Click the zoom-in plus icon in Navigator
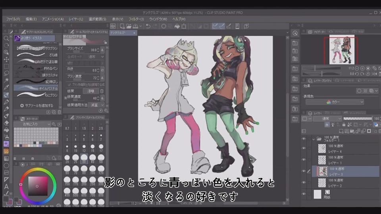 (362, 69)
